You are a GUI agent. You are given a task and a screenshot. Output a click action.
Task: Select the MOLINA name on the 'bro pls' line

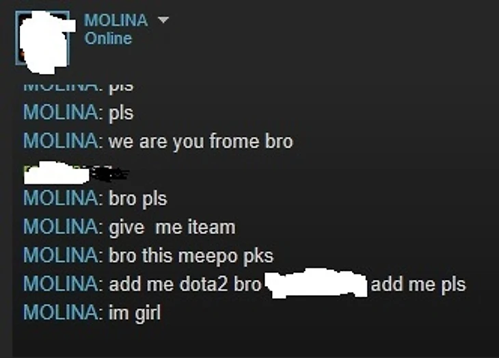pos(60,198)
